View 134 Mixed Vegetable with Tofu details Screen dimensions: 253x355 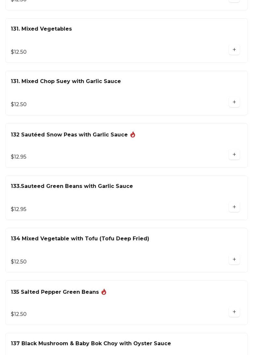click(x=80, y=239)
